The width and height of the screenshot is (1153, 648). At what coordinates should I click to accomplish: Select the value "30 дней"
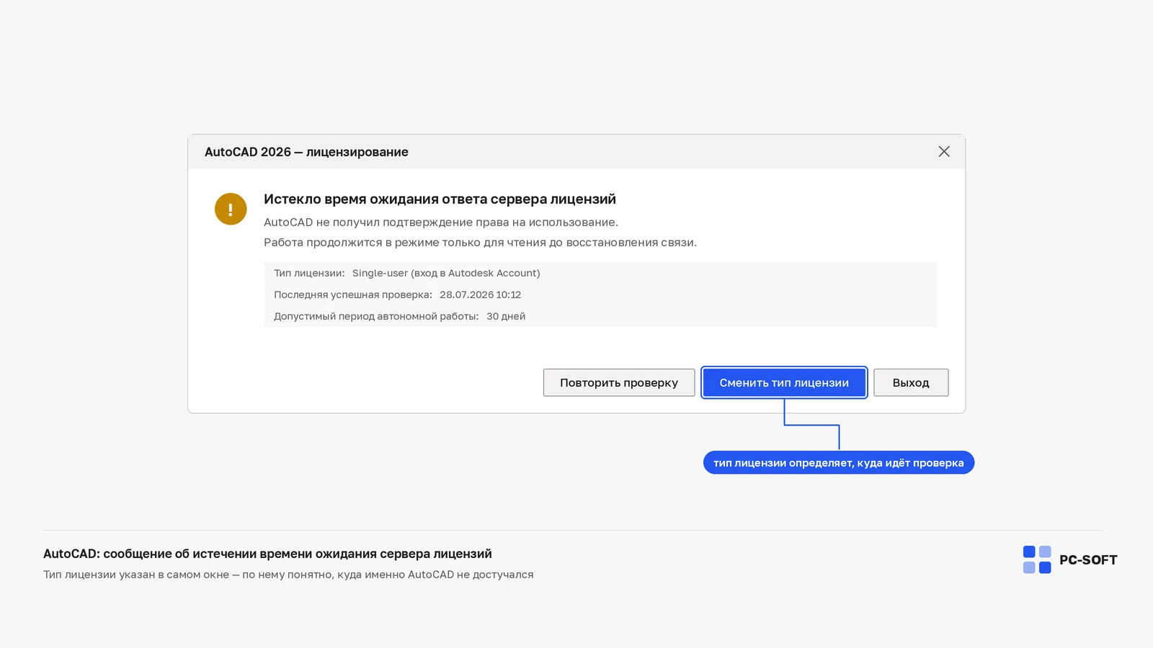506,316
